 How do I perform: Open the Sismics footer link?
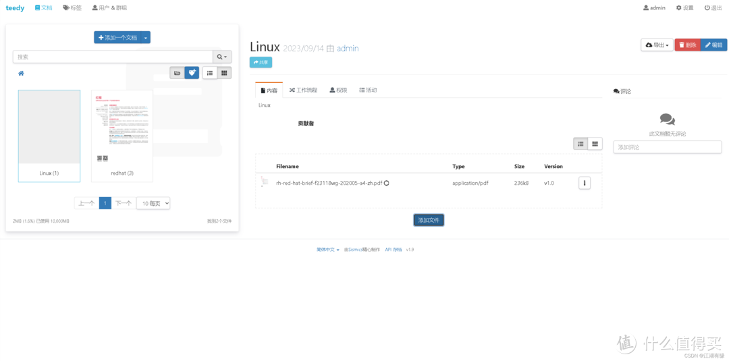click(355, 250)
